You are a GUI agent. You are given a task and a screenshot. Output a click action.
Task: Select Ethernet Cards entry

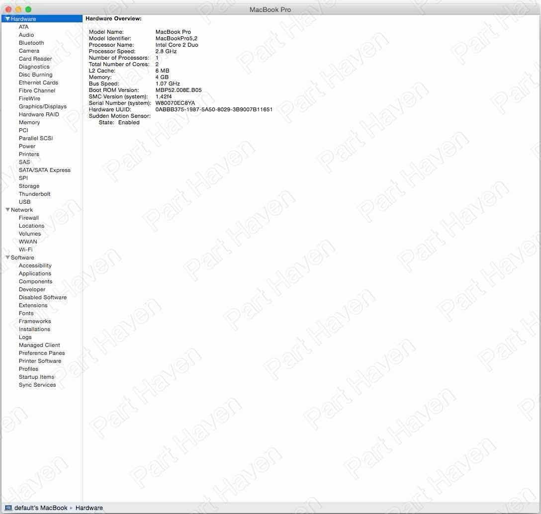38,83
